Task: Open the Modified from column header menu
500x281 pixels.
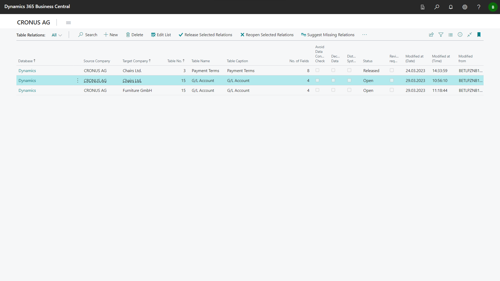Action: (x=465, y=59)
